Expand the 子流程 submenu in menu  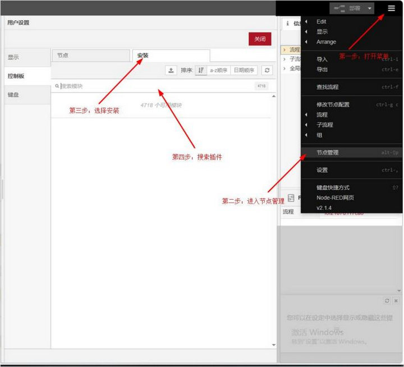324,125
